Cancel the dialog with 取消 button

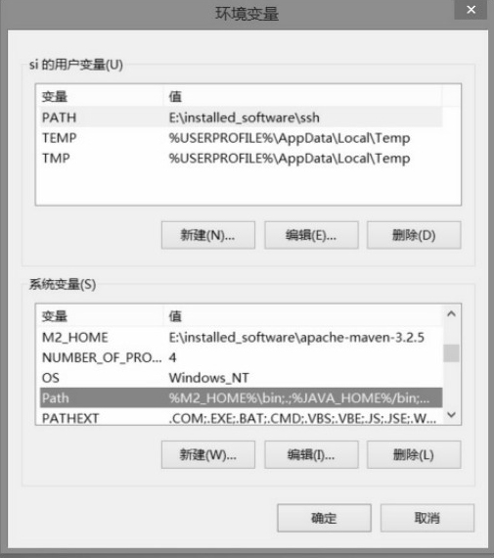pyautogui.click(x=427, y=518)
